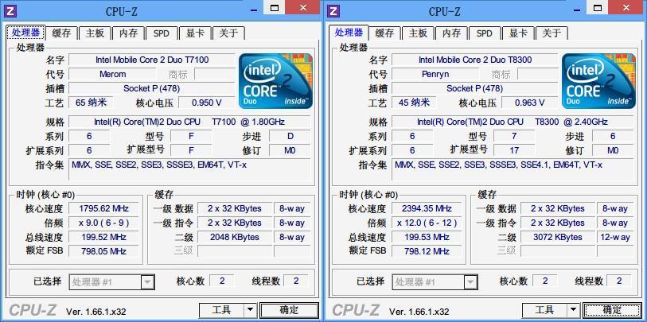
Task: Open the 主板 tab in the left T7100 window
Action: pyautogui.click(x=95, y=33)
